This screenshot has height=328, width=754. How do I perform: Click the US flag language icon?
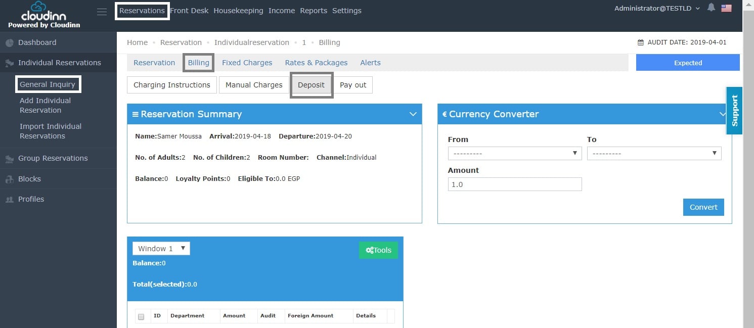tap(727, 8)
